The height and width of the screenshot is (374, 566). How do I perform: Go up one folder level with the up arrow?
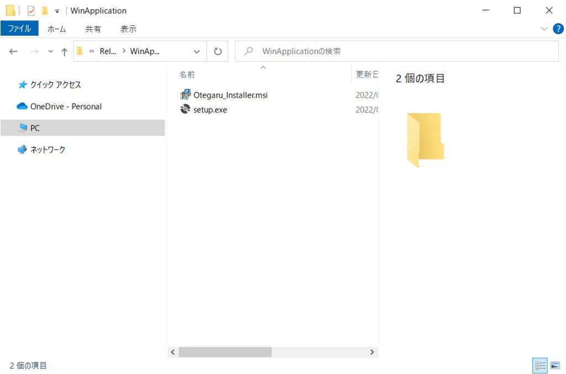tap(64, 51)
